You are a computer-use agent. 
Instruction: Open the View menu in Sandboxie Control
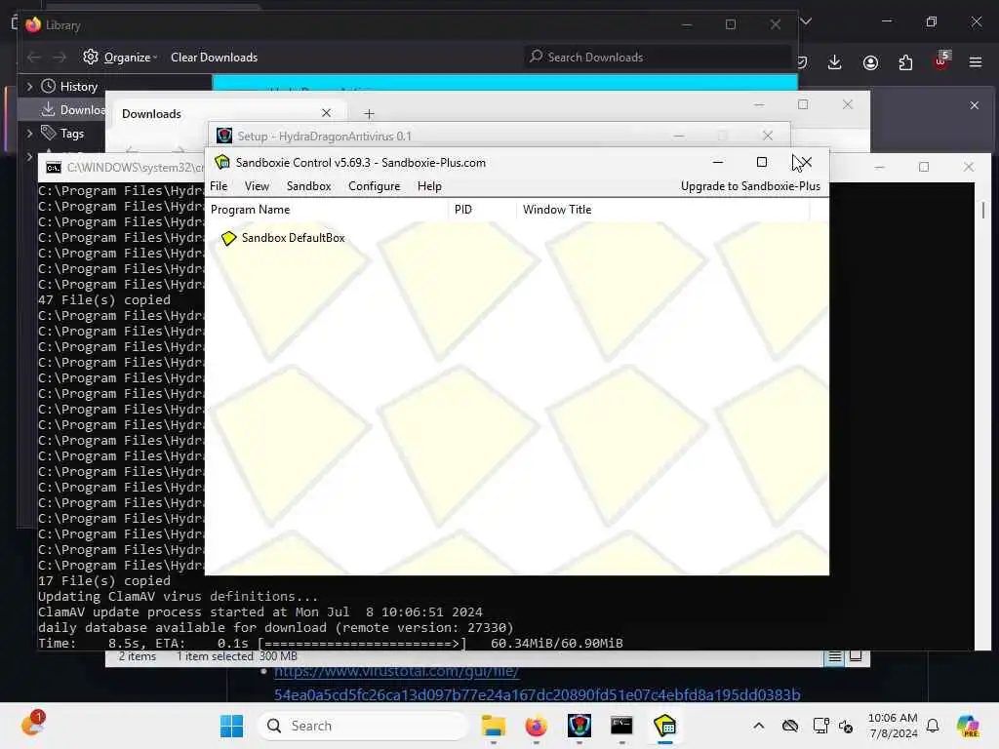pos(257,186)
